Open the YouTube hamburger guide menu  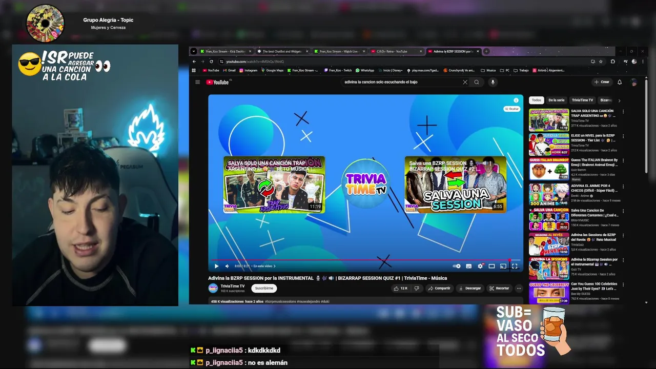click(197, 82)
